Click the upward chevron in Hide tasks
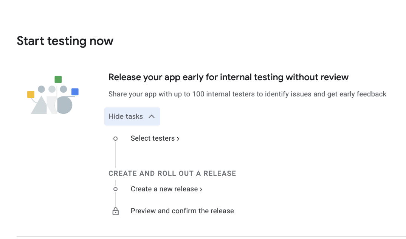The height and width of the screenshot is (239, 406). pyautogui.click(x=152, y=116)
